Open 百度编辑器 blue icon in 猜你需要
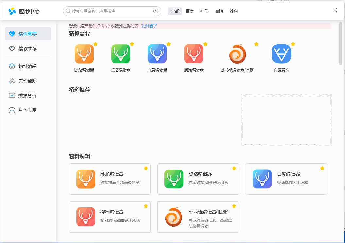This screenshot has width=345, height=243. point(157,54)
